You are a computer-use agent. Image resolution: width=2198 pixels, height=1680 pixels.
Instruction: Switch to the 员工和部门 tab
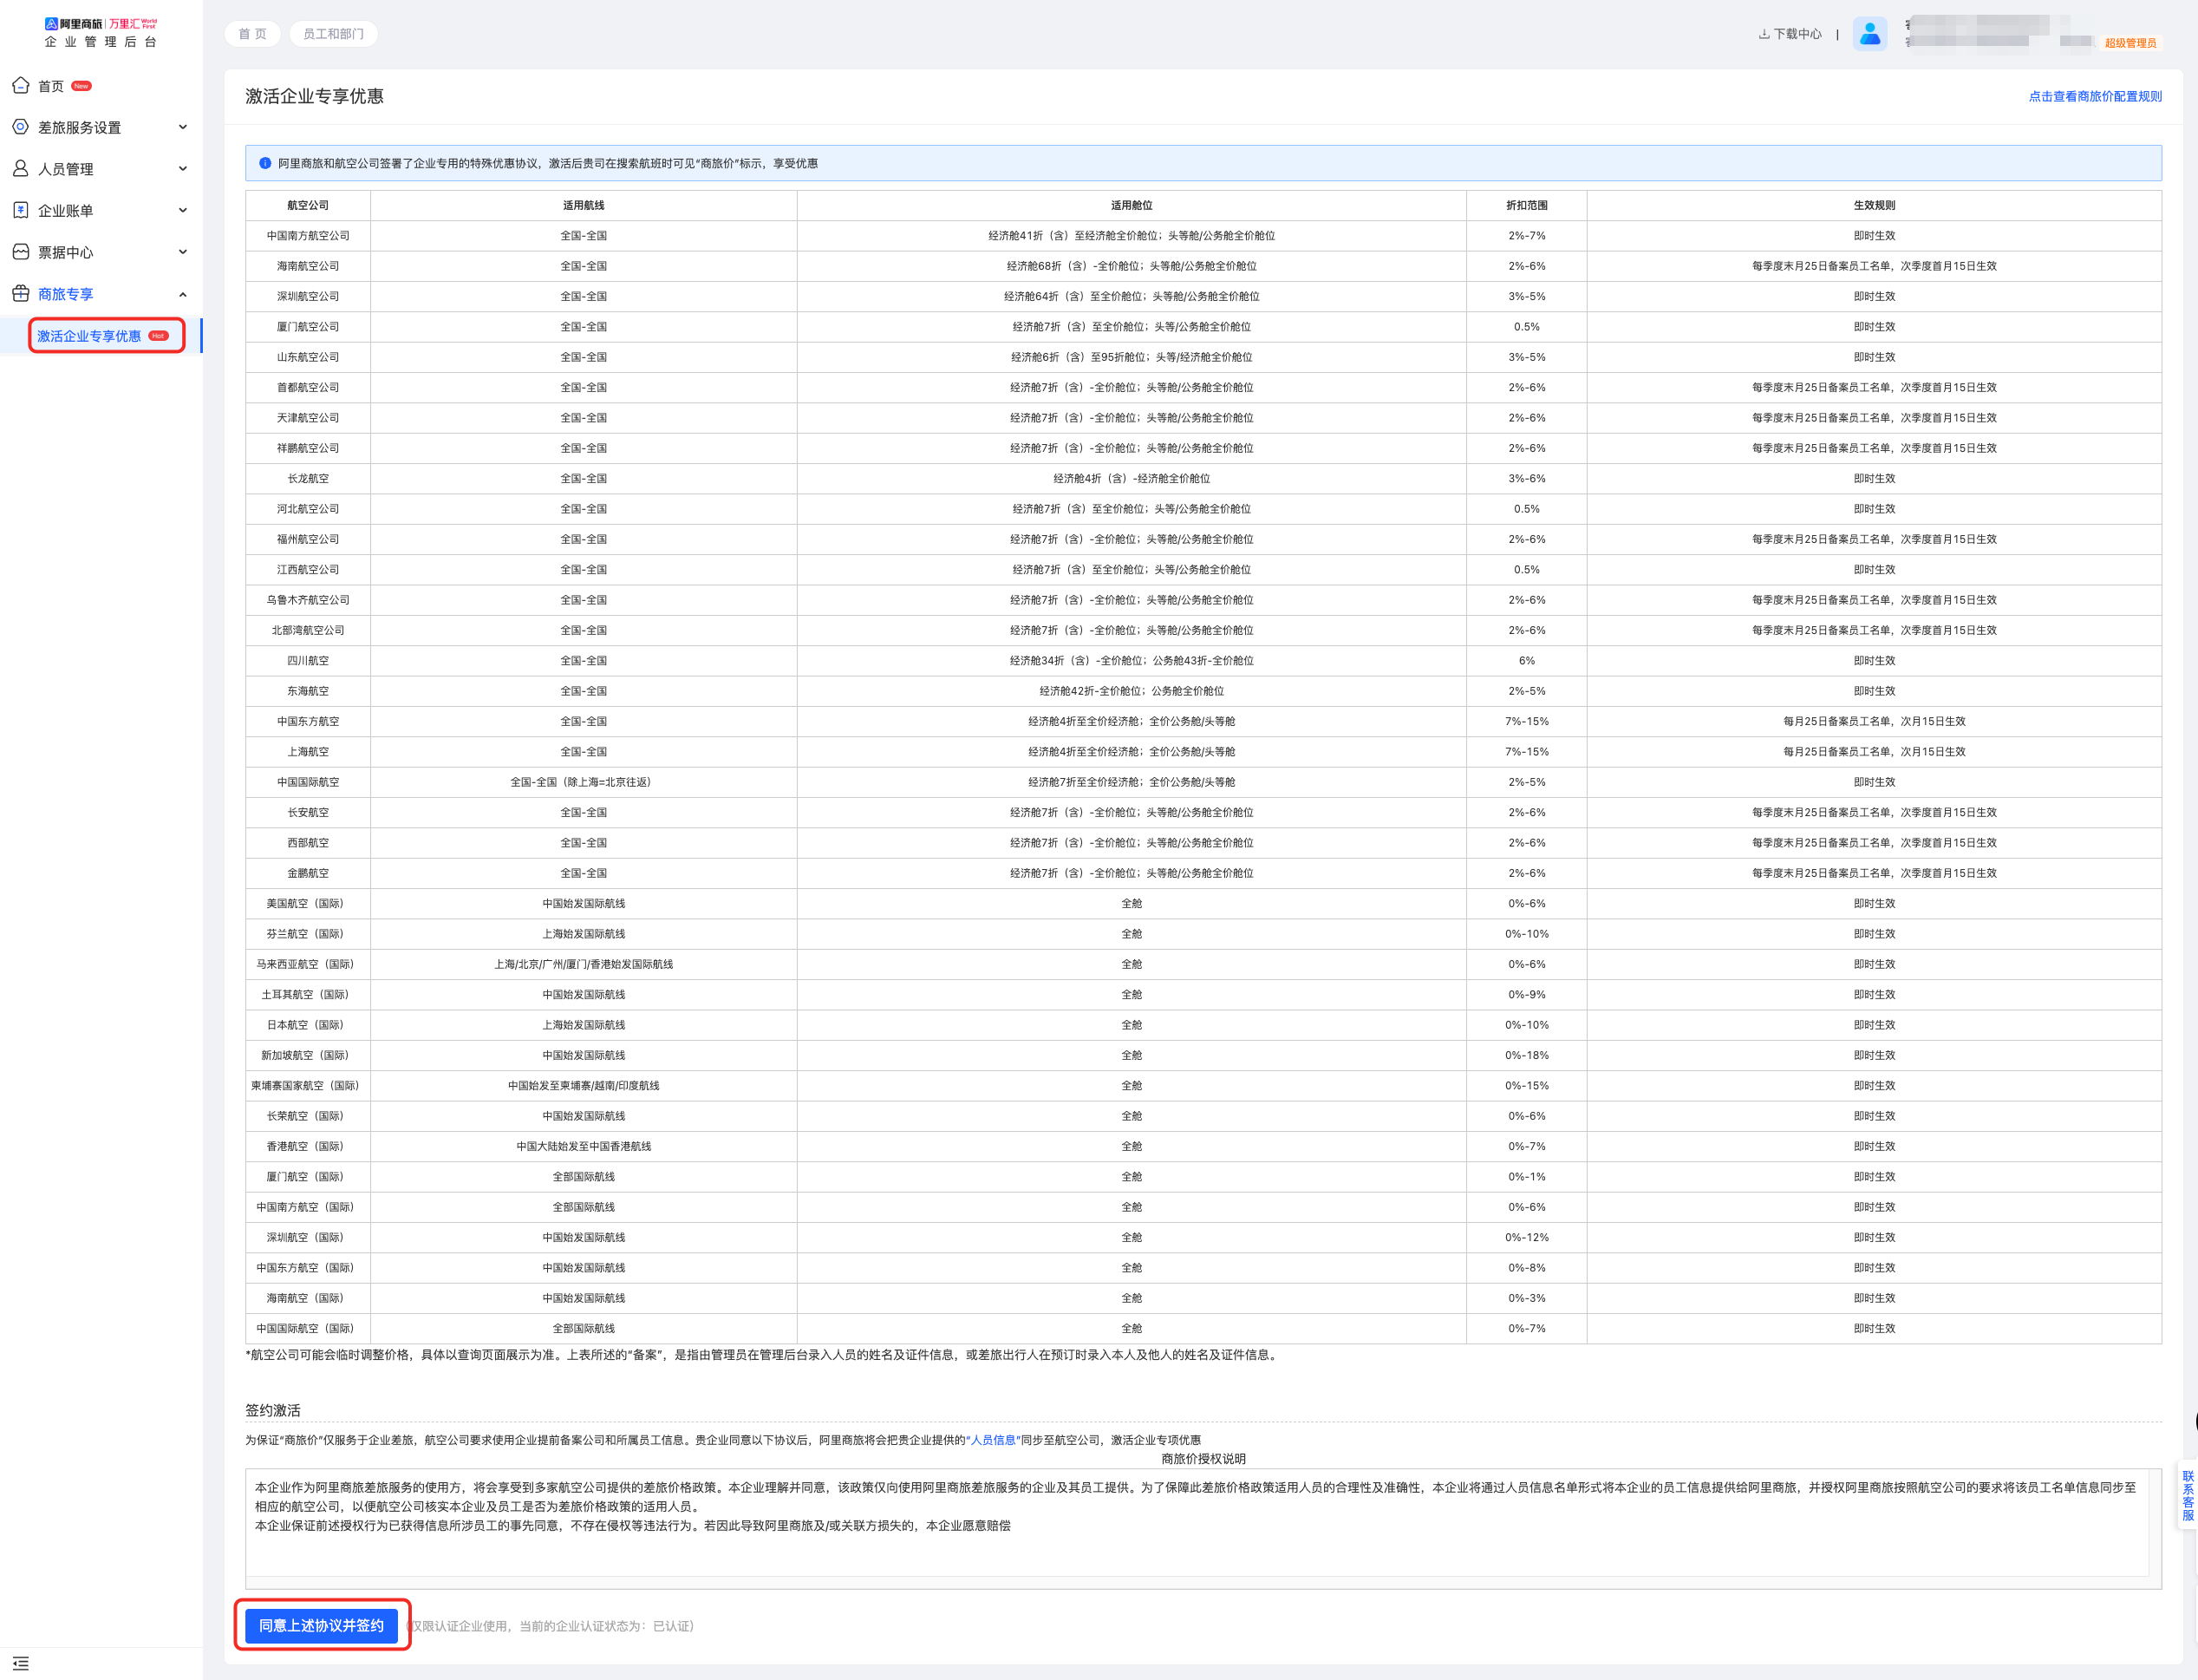tap(334, 34)
